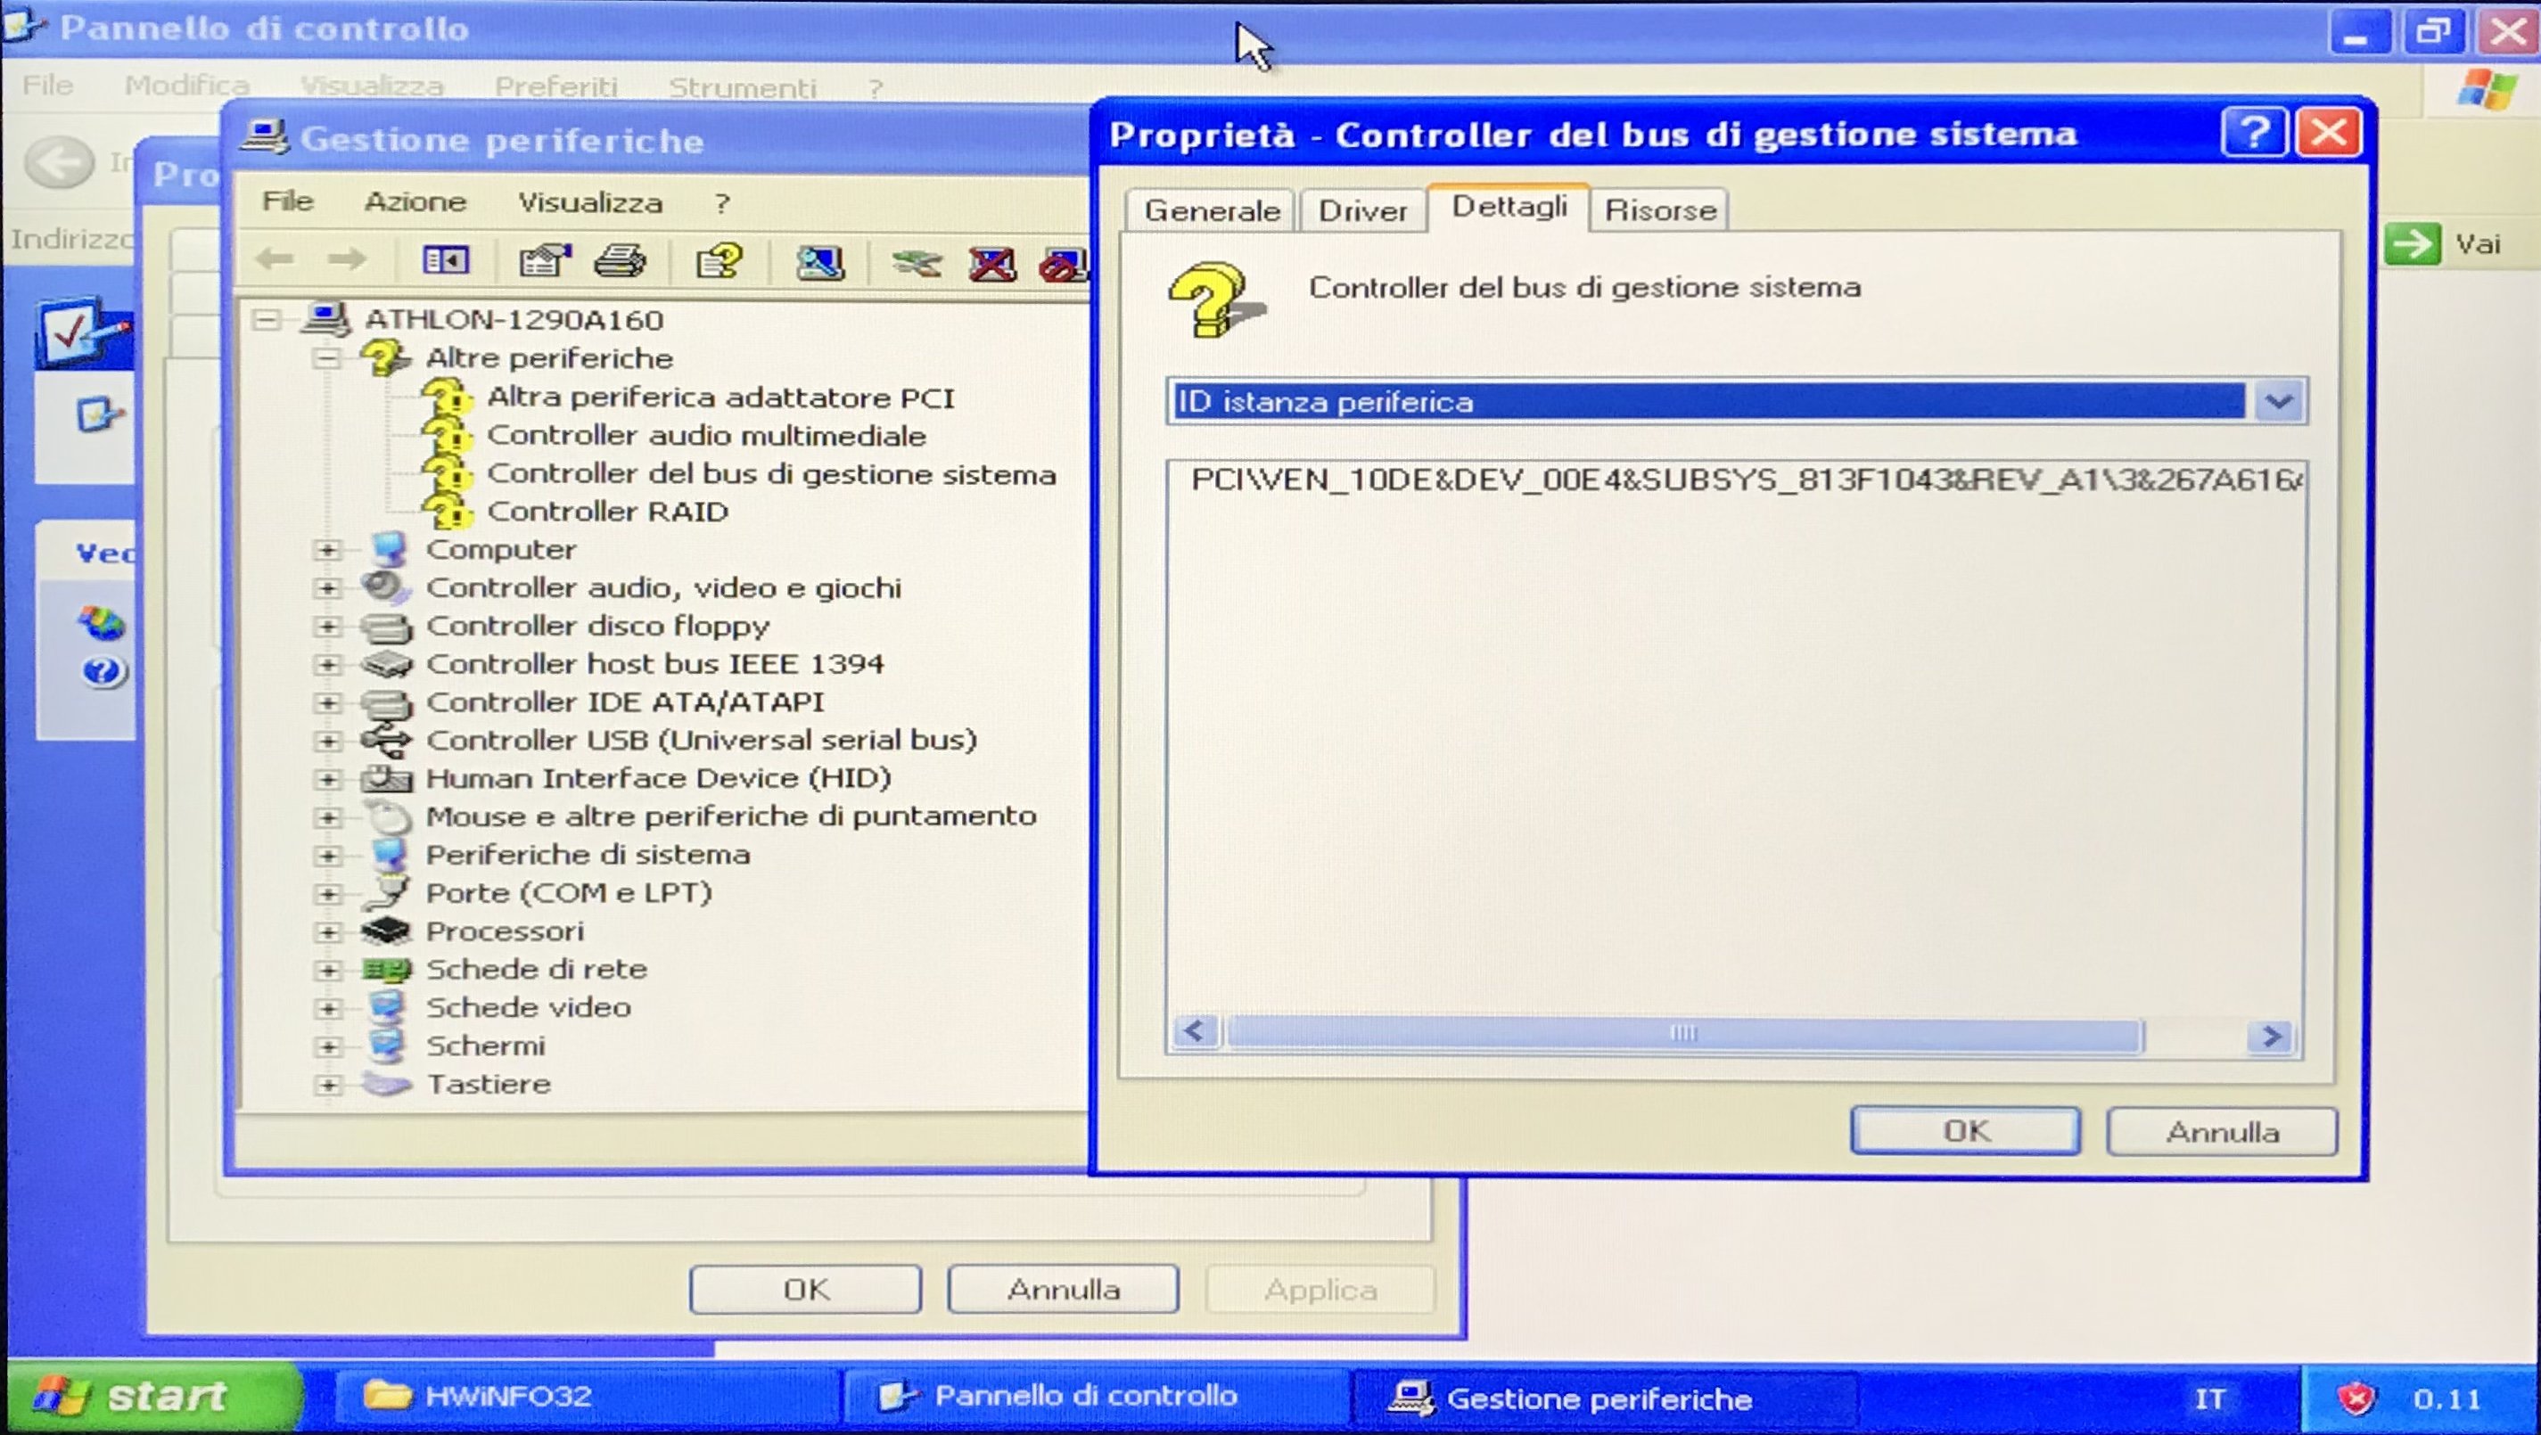Expand the Processori tree node
Viewport: 2541px width, 1435px height.
327,931
